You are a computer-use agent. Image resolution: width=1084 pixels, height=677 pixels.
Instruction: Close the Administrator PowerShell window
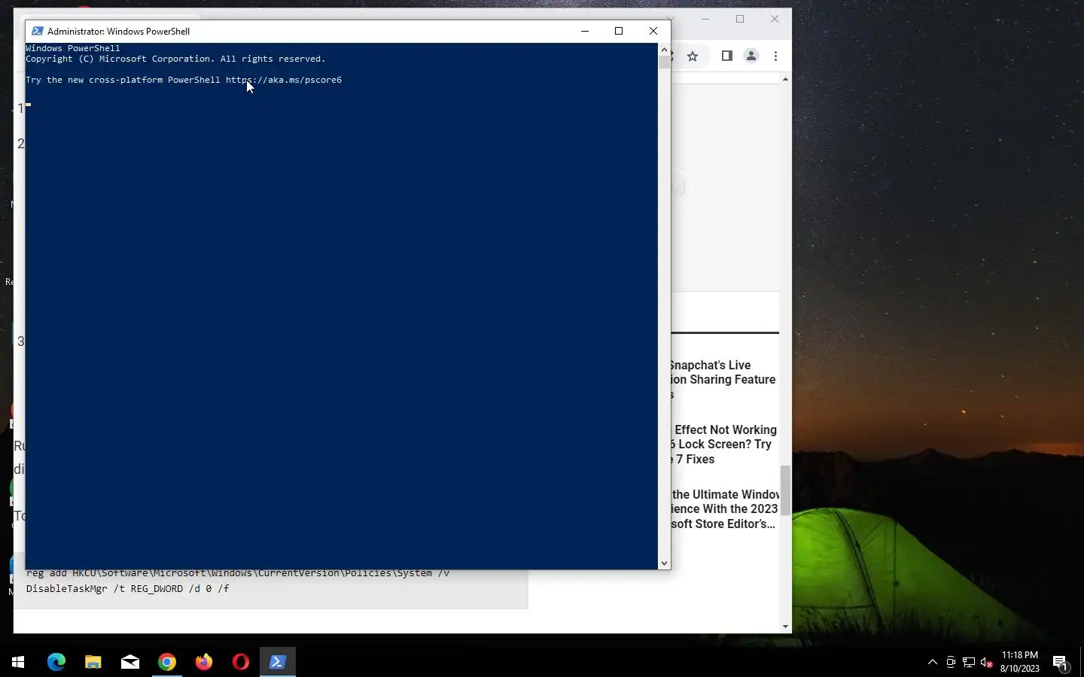coord(653,31)
